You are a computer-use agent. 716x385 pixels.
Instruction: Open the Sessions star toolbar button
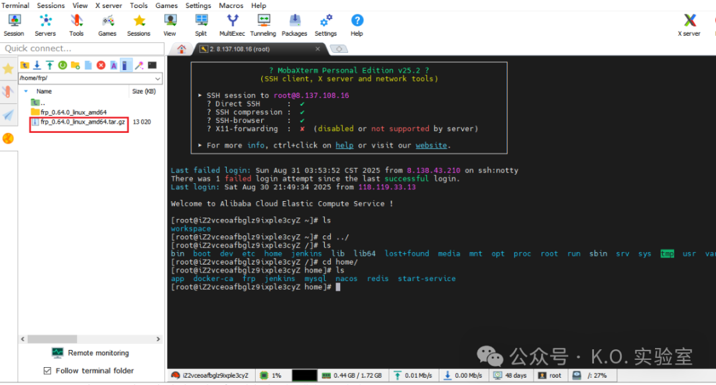click(139, 25)
